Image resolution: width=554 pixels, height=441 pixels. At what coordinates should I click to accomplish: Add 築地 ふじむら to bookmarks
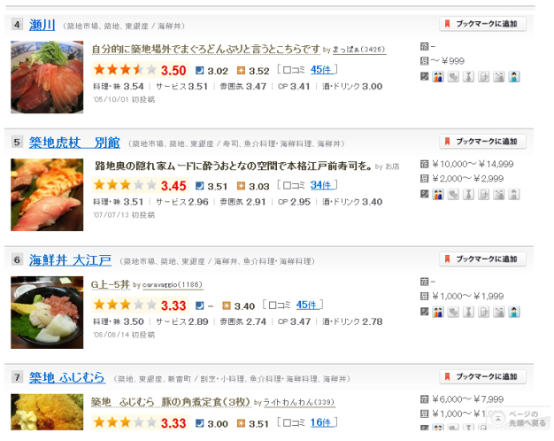(x=482, y=376)
